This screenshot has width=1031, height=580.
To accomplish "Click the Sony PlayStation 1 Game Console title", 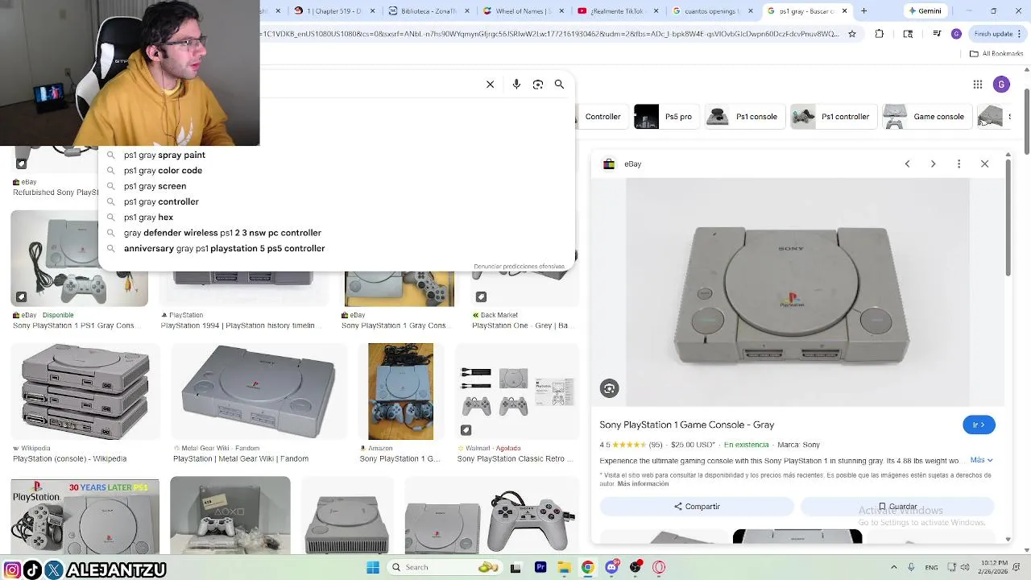I will 686,425.
